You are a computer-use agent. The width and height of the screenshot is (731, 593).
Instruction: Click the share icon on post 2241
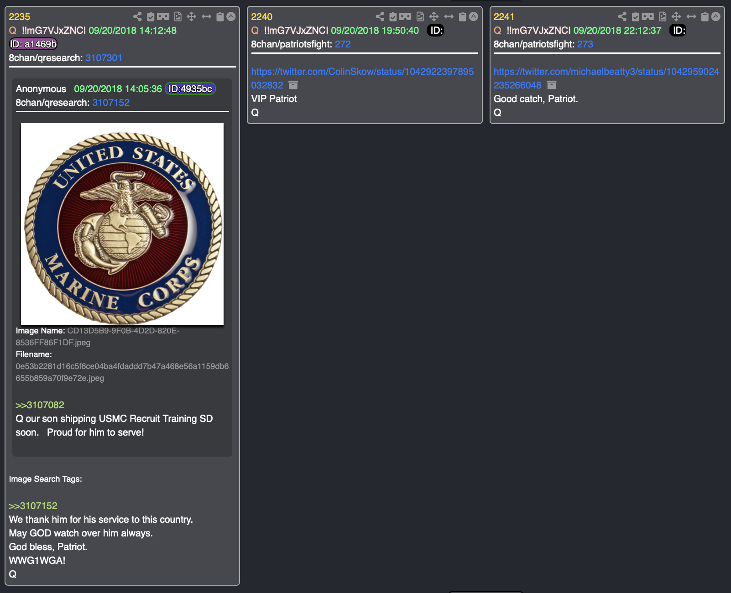tap(622, 17)
